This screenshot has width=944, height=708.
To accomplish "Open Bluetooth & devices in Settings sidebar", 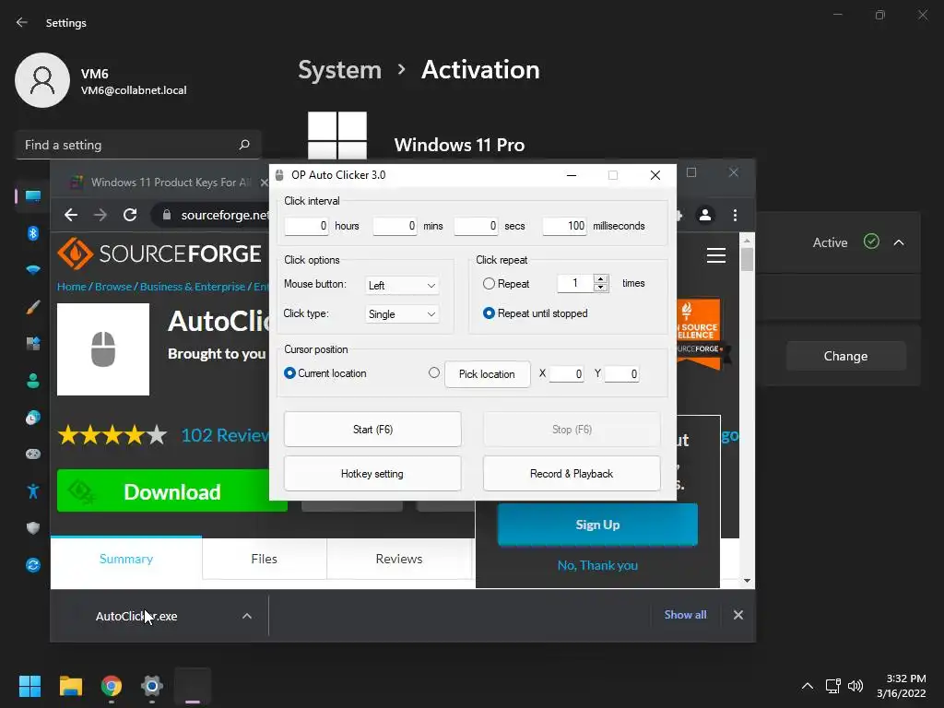I will [33, 233].
